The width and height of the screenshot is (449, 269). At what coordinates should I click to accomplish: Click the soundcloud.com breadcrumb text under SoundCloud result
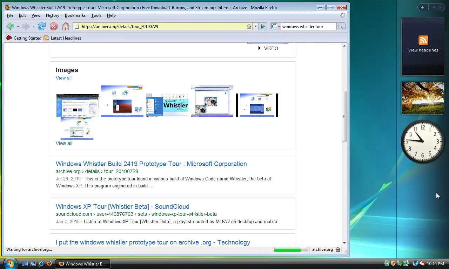(136, 214)
